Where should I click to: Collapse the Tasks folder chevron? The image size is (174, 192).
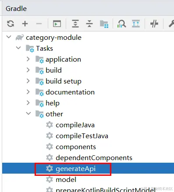(18, 48)
